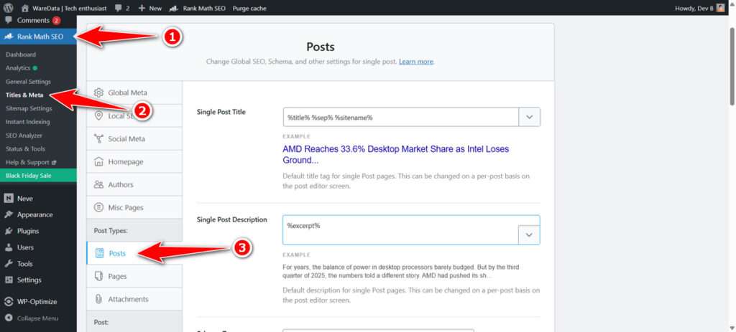Screen dimensions: 736x332
Task: Click the WordPress logo icon
Action: pyautogui.click(x=8, y=8)
